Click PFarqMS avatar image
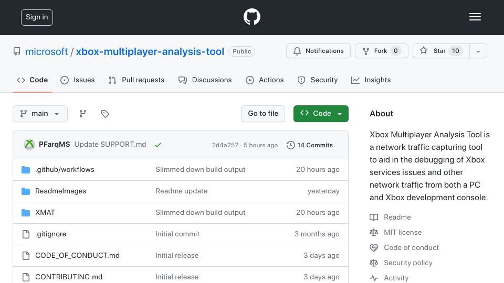The height and width of the screenshot is (283, 504). click(29, 145)
